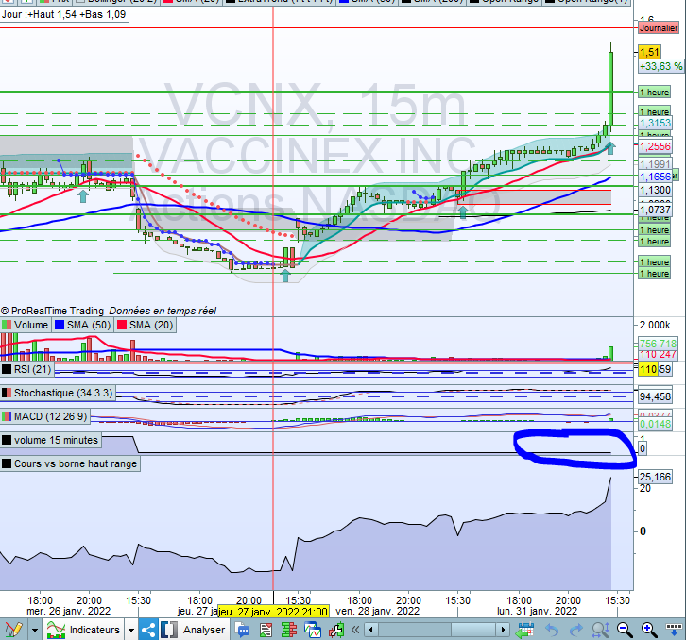Click the Indicateurs chart icon
The height and width of the screenshot is (640, 686).
(x=56, y=630)
